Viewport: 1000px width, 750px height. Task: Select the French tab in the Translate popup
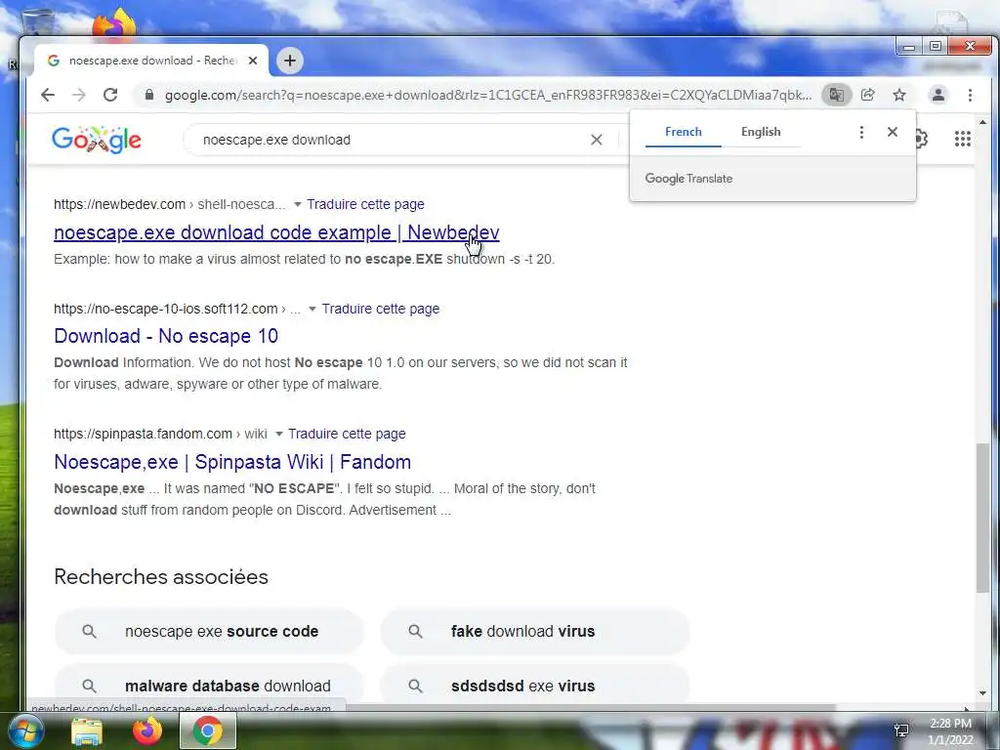coord(683,132)
